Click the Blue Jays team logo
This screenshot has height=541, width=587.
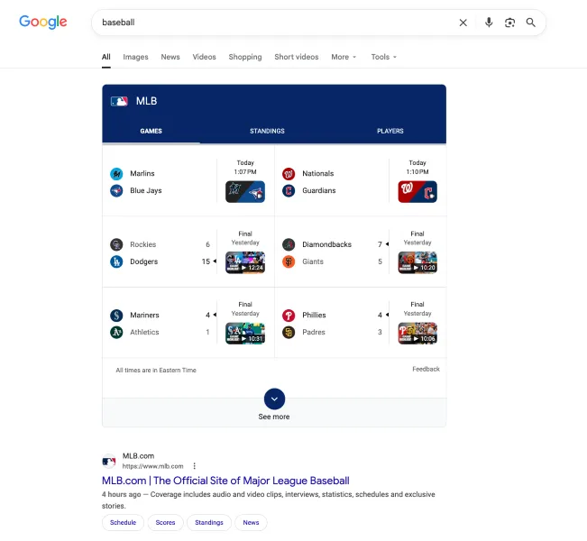pyautogui.click(x=116, y=190)
